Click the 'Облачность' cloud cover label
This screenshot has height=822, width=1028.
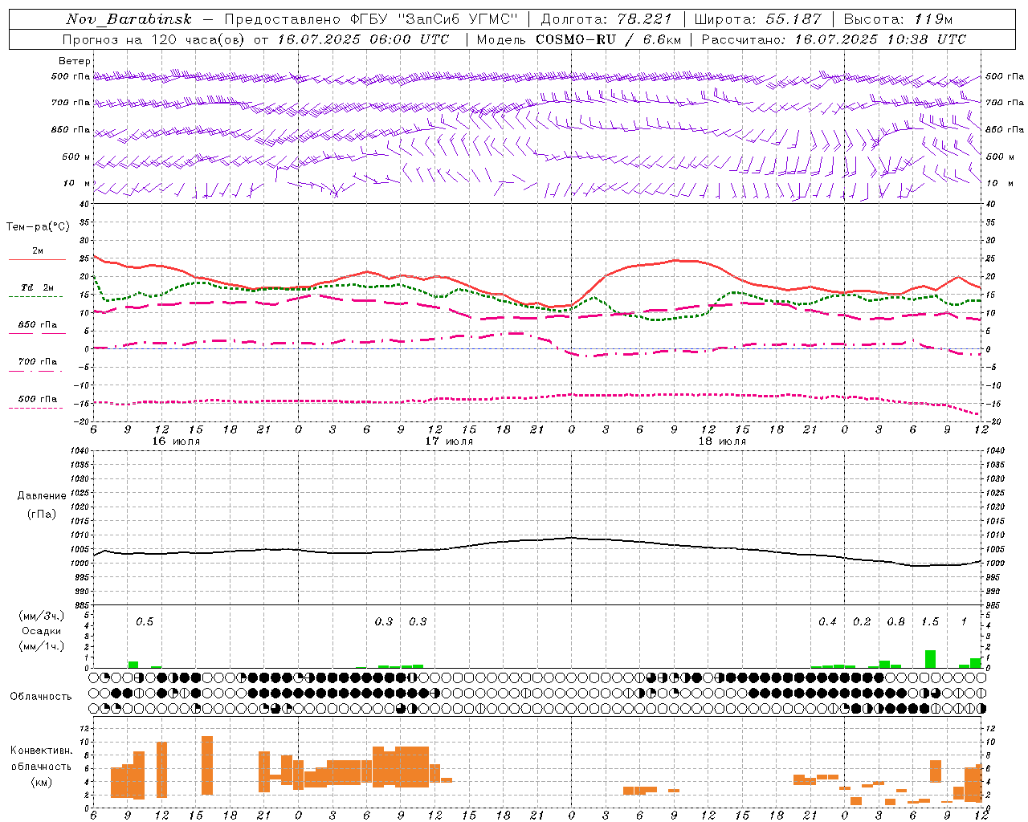point(40,696)
